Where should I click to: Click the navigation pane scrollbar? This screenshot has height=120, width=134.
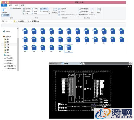tap(18, 54)
